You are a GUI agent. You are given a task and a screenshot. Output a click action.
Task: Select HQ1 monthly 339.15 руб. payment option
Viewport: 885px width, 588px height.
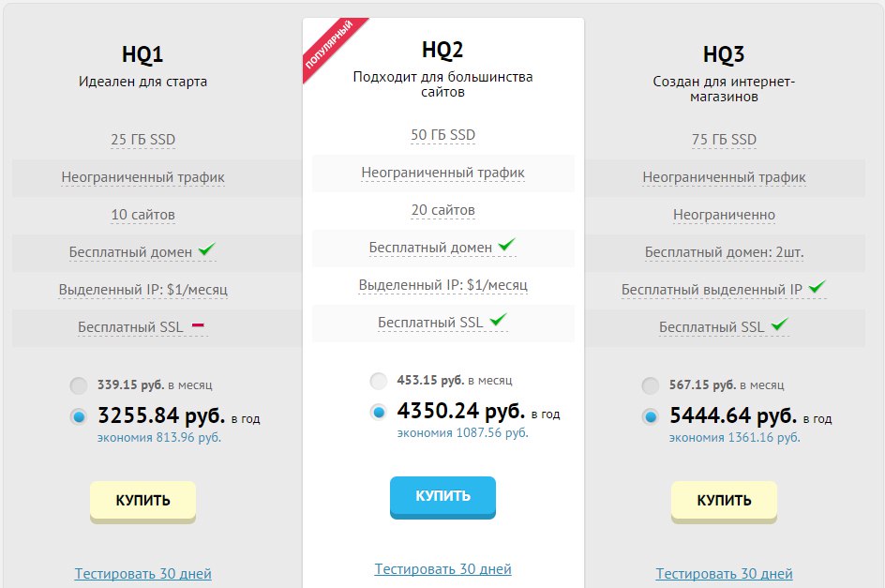click(79, 385)
